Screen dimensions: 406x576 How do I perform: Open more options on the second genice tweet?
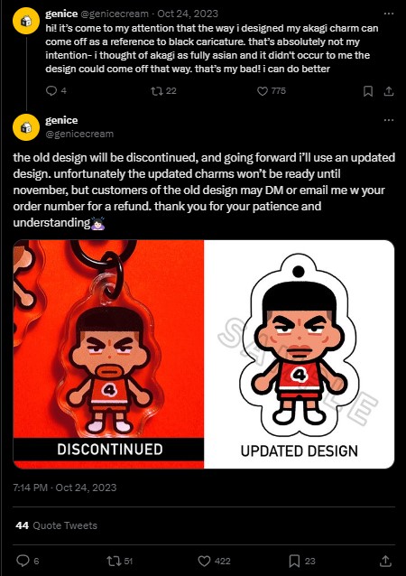coord(388,120)
